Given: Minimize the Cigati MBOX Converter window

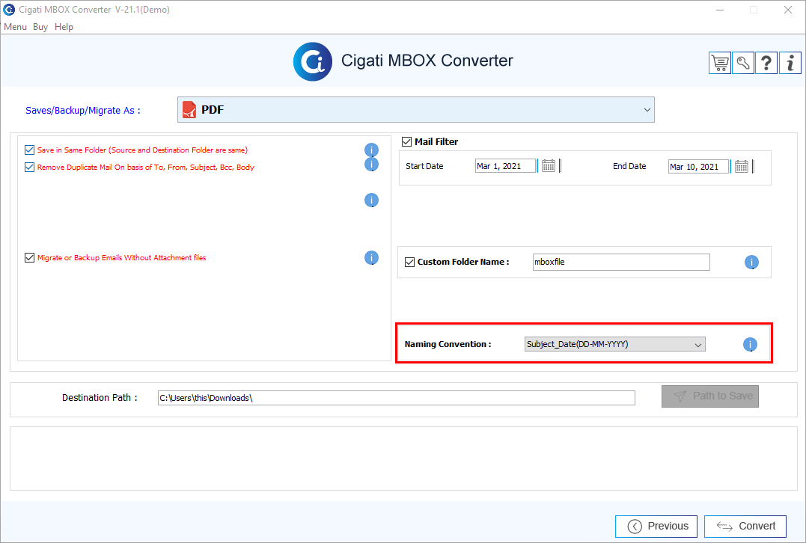Looking at the screenshot, I should tap(720, 10).
